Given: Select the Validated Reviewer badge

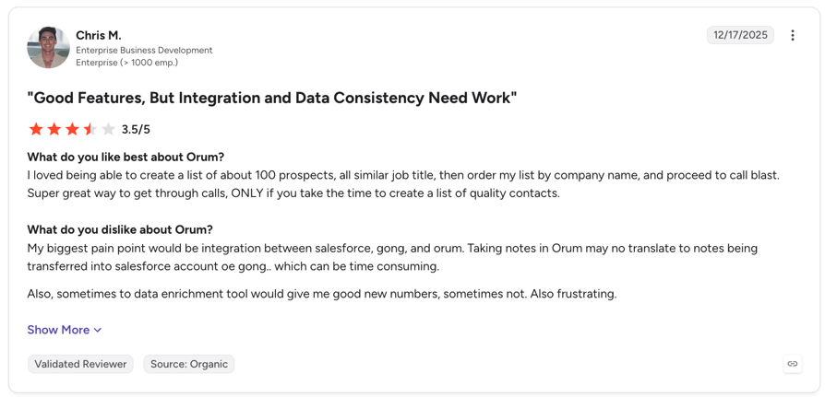Looking at the screenshot, I should coord(80,364).
